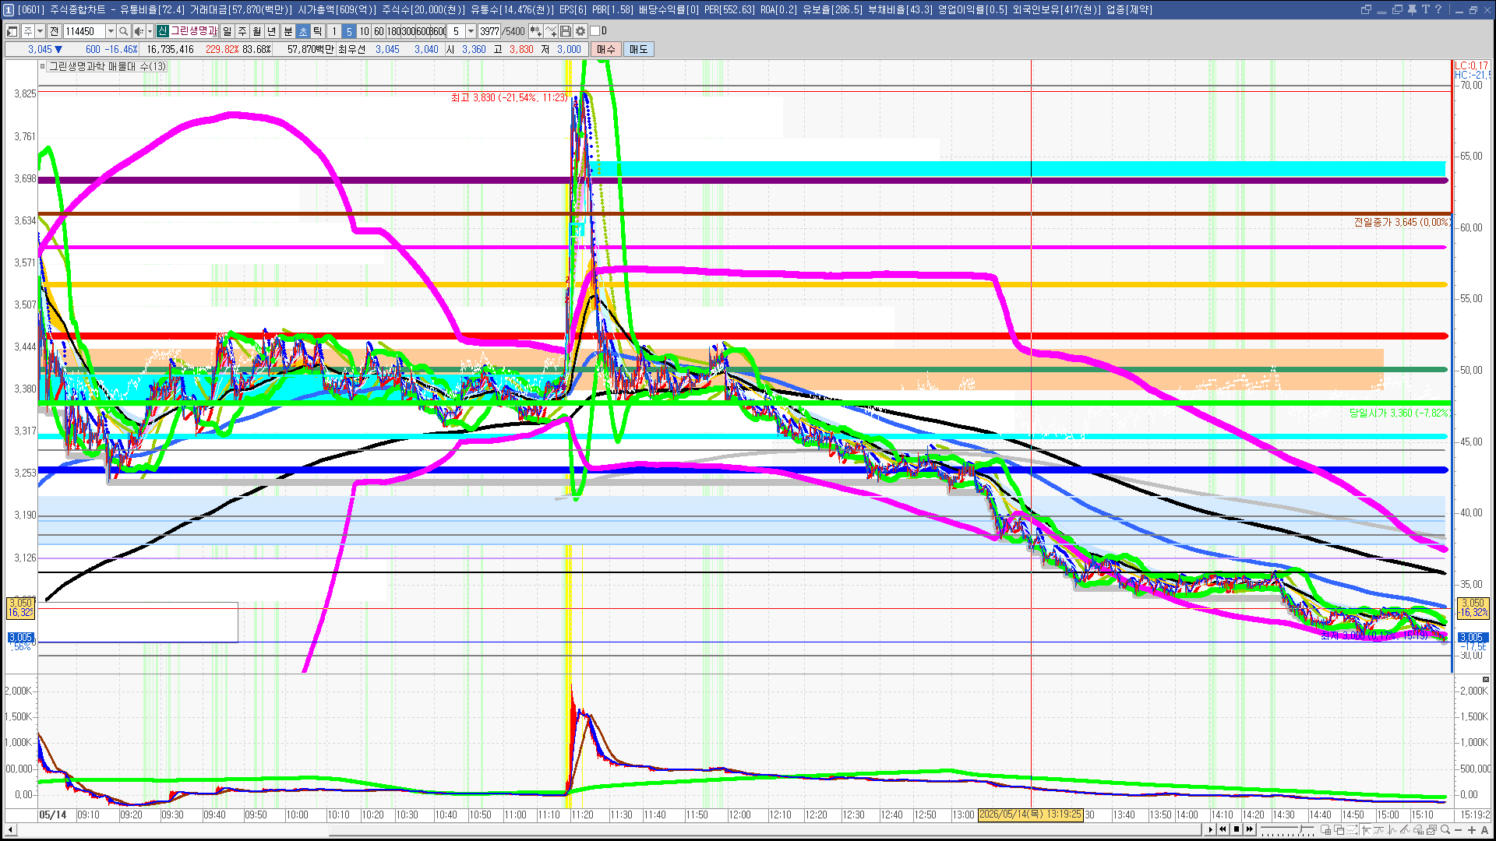1496x841 pixels.
Task: Click the zoom magnifier icon in bottom toolbar
Action: tap(1445, 829)
